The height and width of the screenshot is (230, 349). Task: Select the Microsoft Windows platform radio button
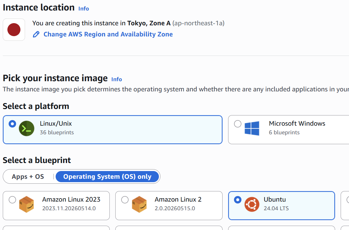tap(238, 124)
